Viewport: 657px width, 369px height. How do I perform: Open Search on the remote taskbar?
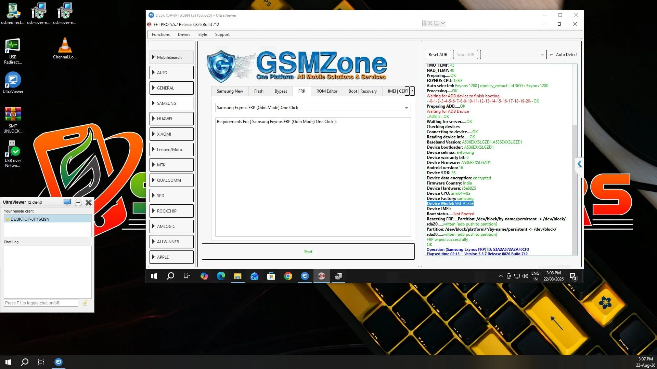(x=170, y=276)
